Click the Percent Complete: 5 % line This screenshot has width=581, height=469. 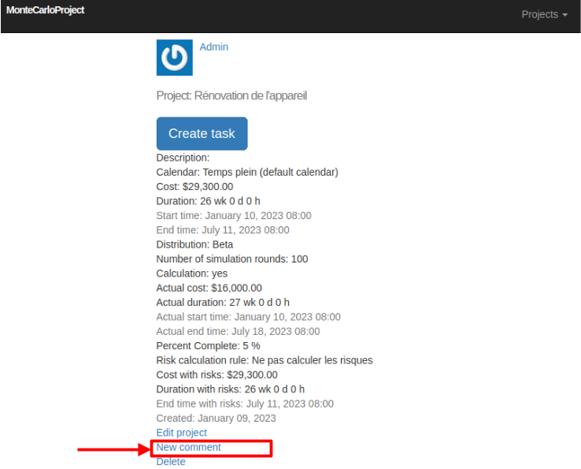pyautogui.click(x=208, y=346)
